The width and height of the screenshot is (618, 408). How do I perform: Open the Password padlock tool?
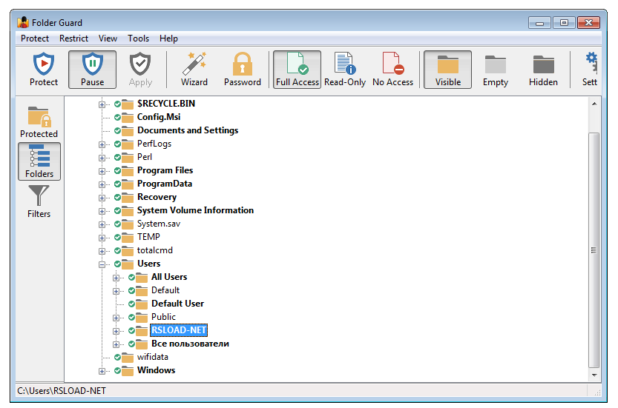(243, 70)
